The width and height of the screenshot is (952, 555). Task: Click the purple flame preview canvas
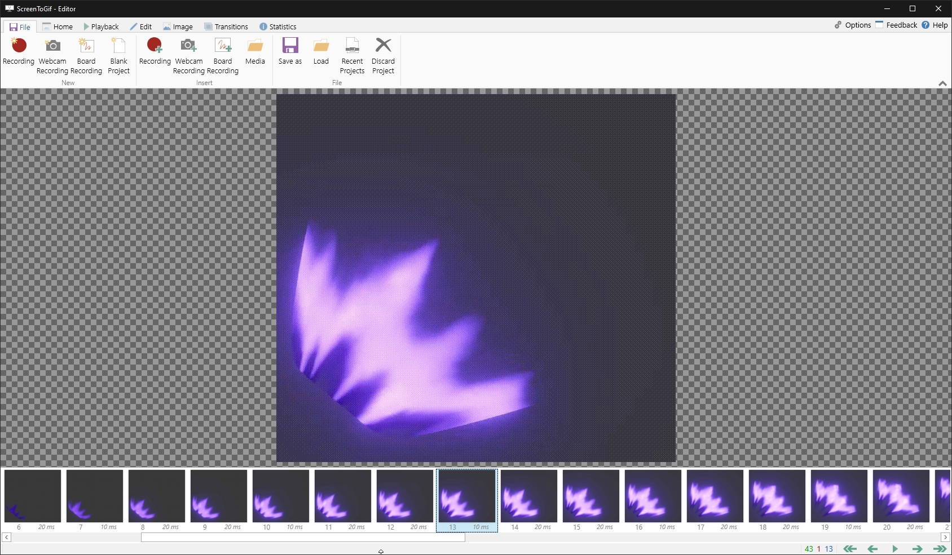click(x=476, y=278)
